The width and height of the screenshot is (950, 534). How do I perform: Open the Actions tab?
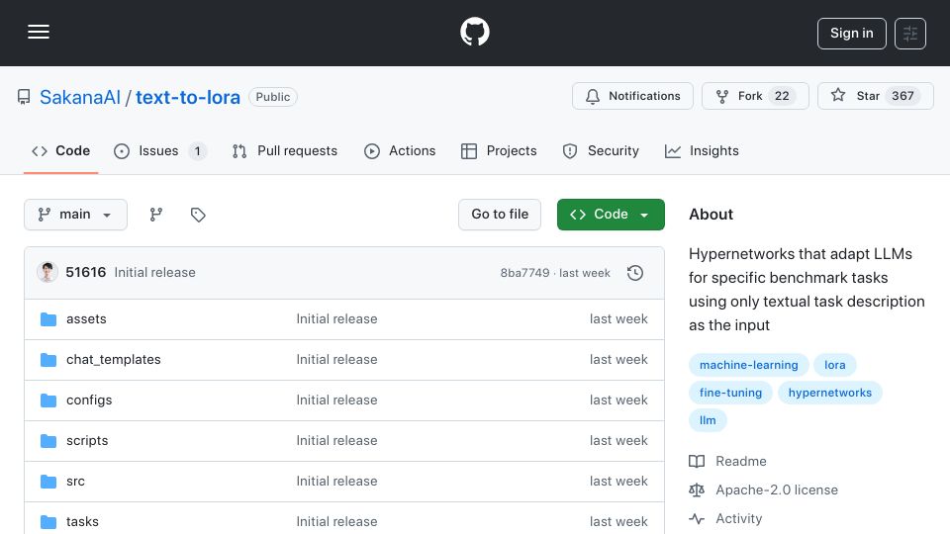pos(400,150)
